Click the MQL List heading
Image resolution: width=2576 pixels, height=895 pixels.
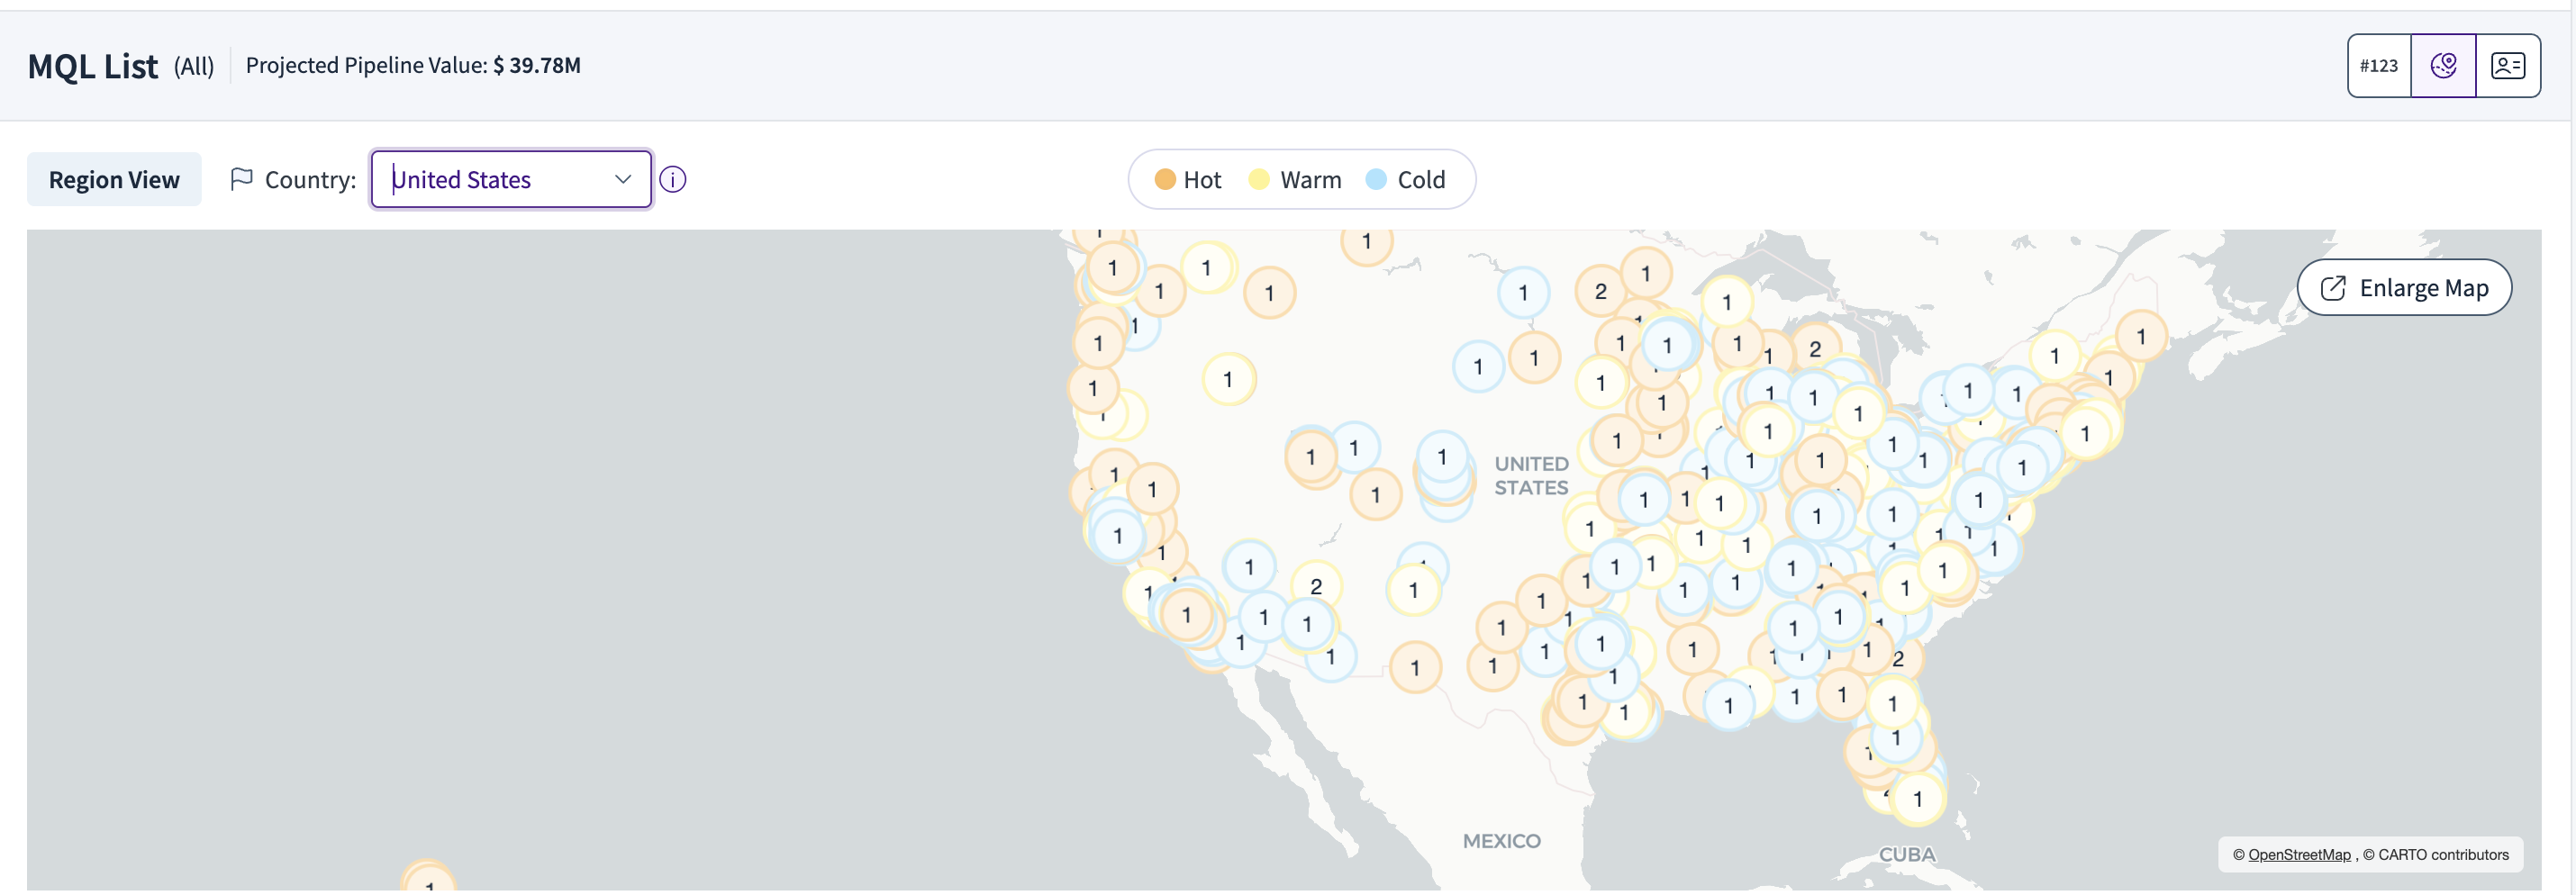(92, 67)
